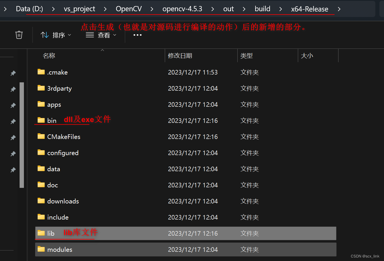Click the "doc" folder name

52,185
